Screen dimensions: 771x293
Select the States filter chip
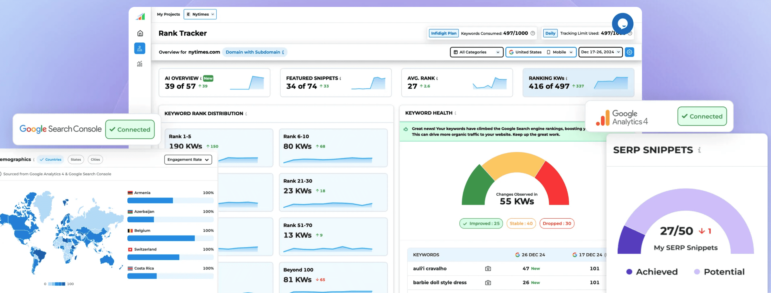(x=76, y=160)
